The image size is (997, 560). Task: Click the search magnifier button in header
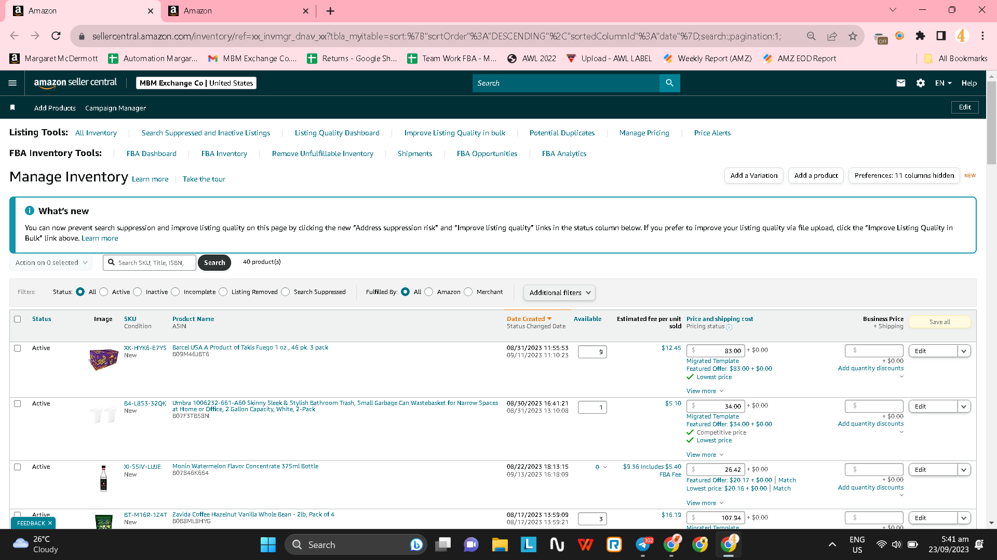[669, 83]
